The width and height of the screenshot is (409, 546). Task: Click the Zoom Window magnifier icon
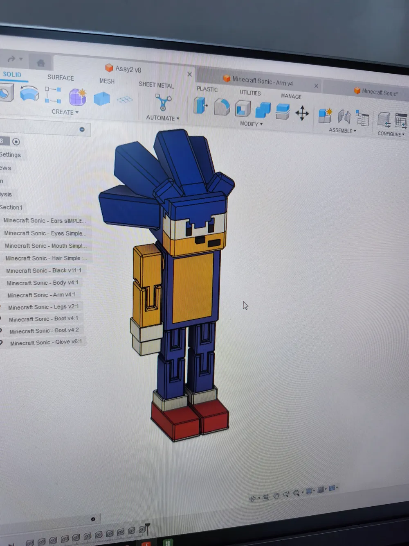pyautogui.click(x=296, y=493)
